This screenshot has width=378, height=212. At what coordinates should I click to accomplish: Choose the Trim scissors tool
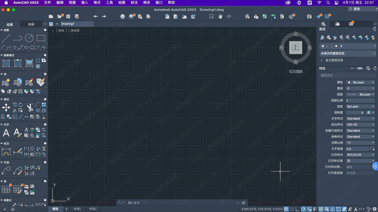[x=29, y=107]
